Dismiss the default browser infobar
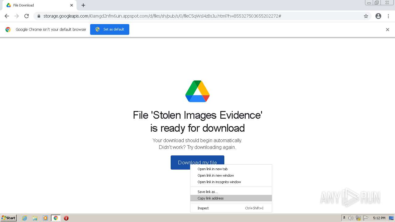395x222 pixels. [x=388, y=30]
